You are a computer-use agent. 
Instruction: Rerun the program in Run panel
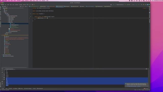coord(2,71)
